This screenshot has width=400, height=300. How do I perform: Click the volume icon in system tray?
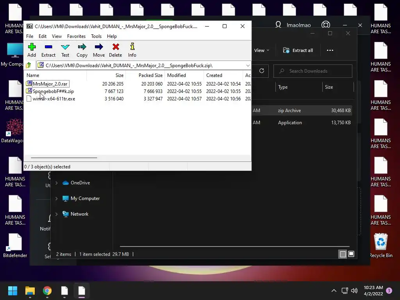pyautogui.click(x=354, y=291)
